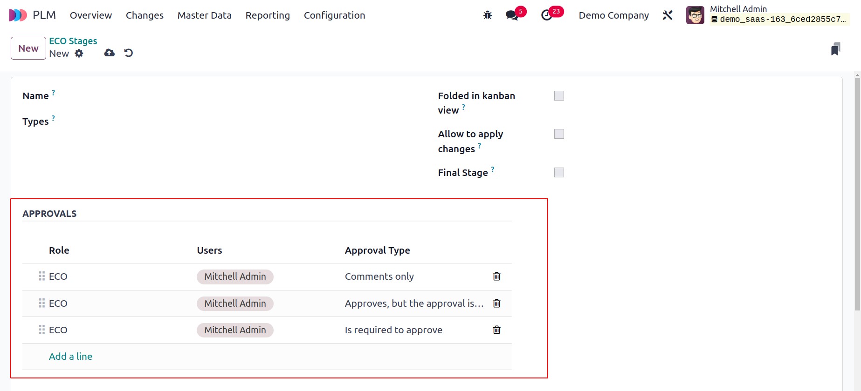Check the Final Stage checkbox
Image resolution: width=861 pixels, height=391 pixels.
pos(559,173)
